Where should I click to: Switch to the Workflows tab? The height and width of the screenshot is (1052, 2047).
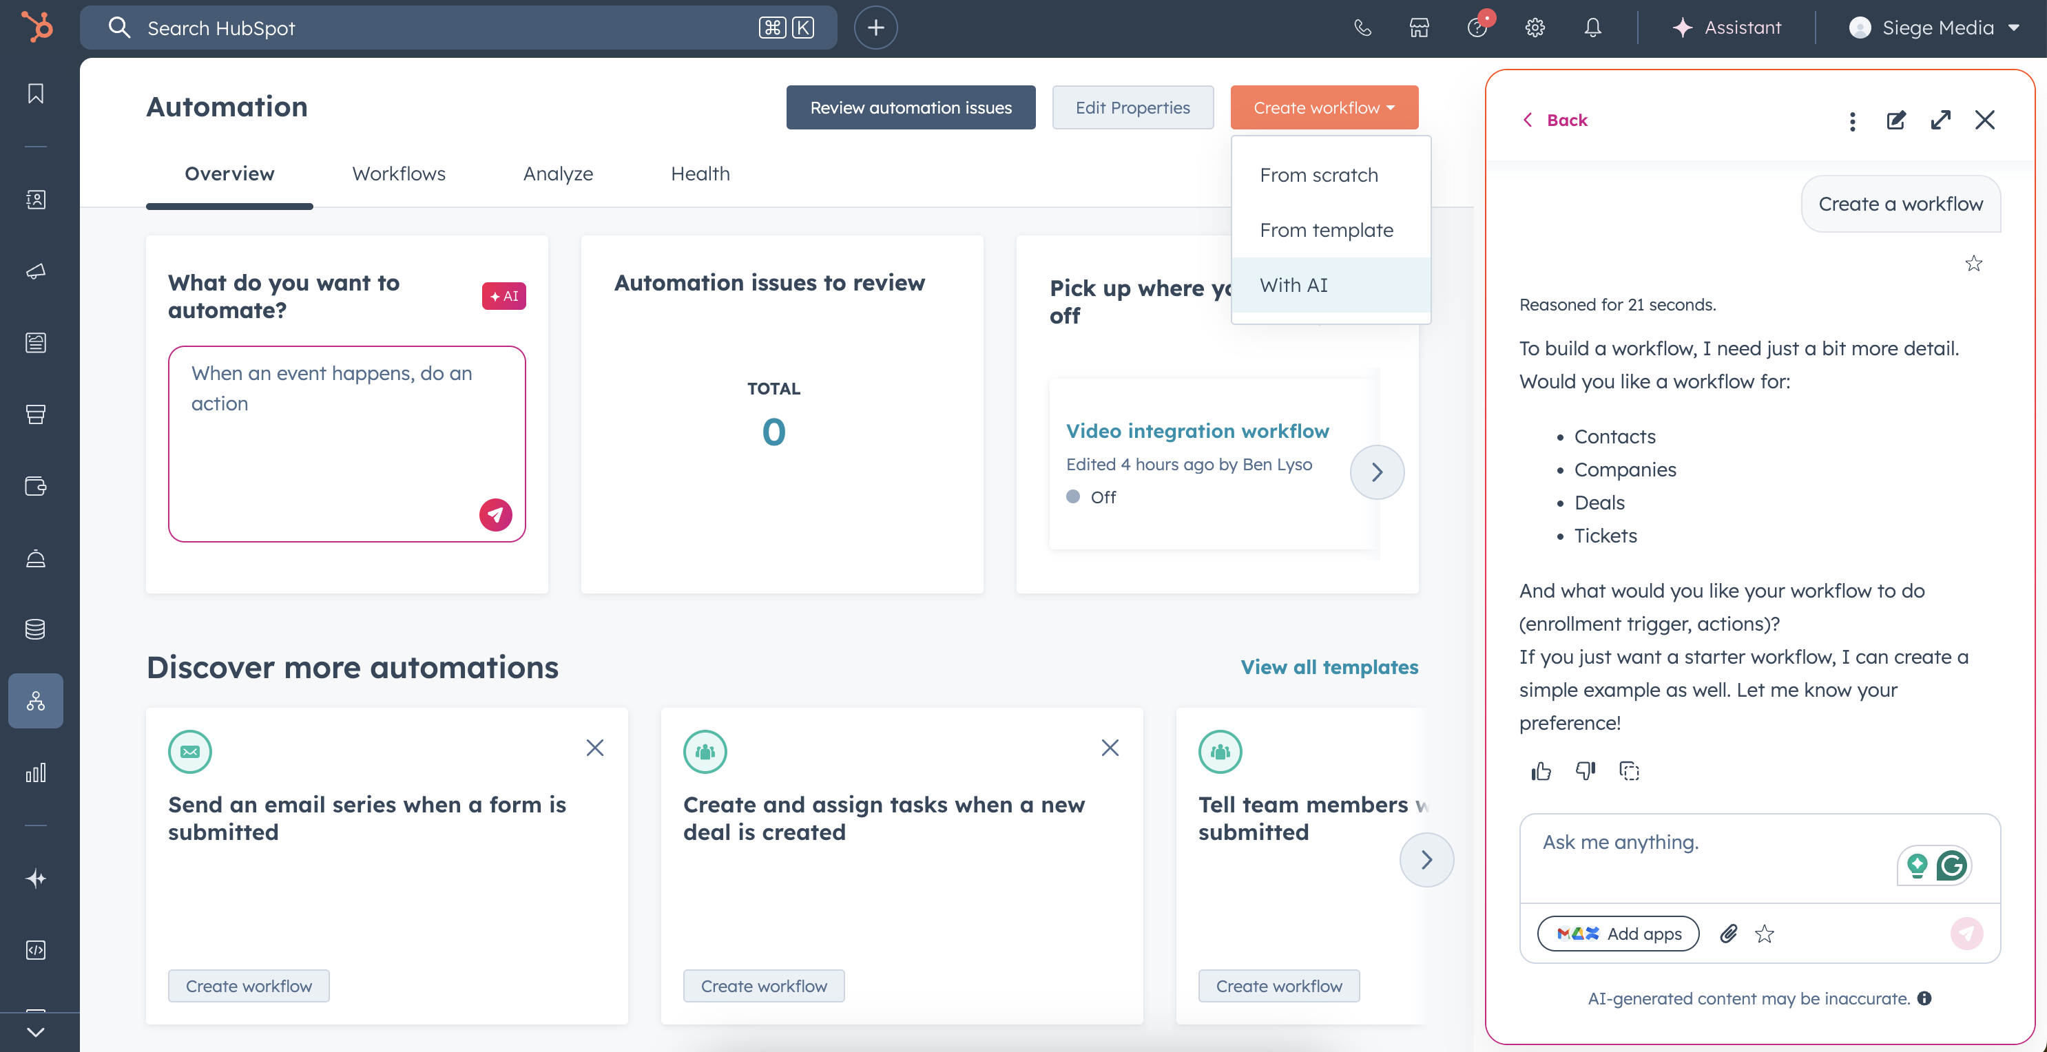pyautogui.click(x=398, y=174)
